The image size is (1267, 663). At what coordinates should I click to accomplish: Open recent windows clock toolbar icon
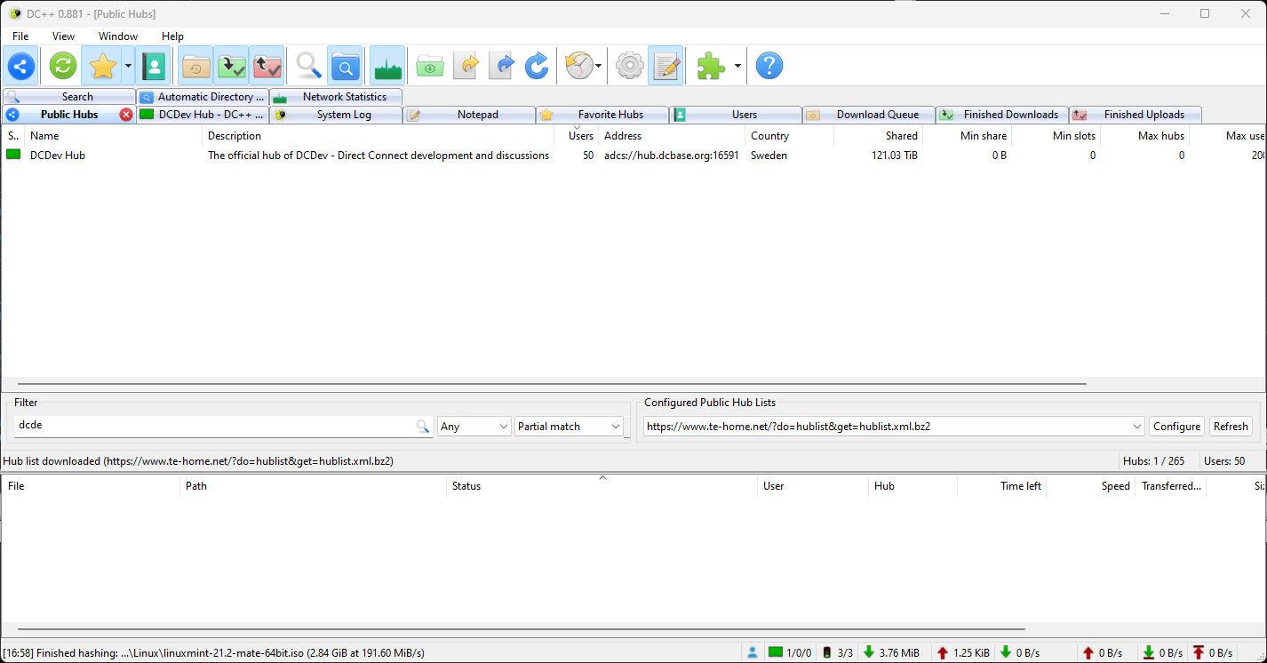pos(578,66)
